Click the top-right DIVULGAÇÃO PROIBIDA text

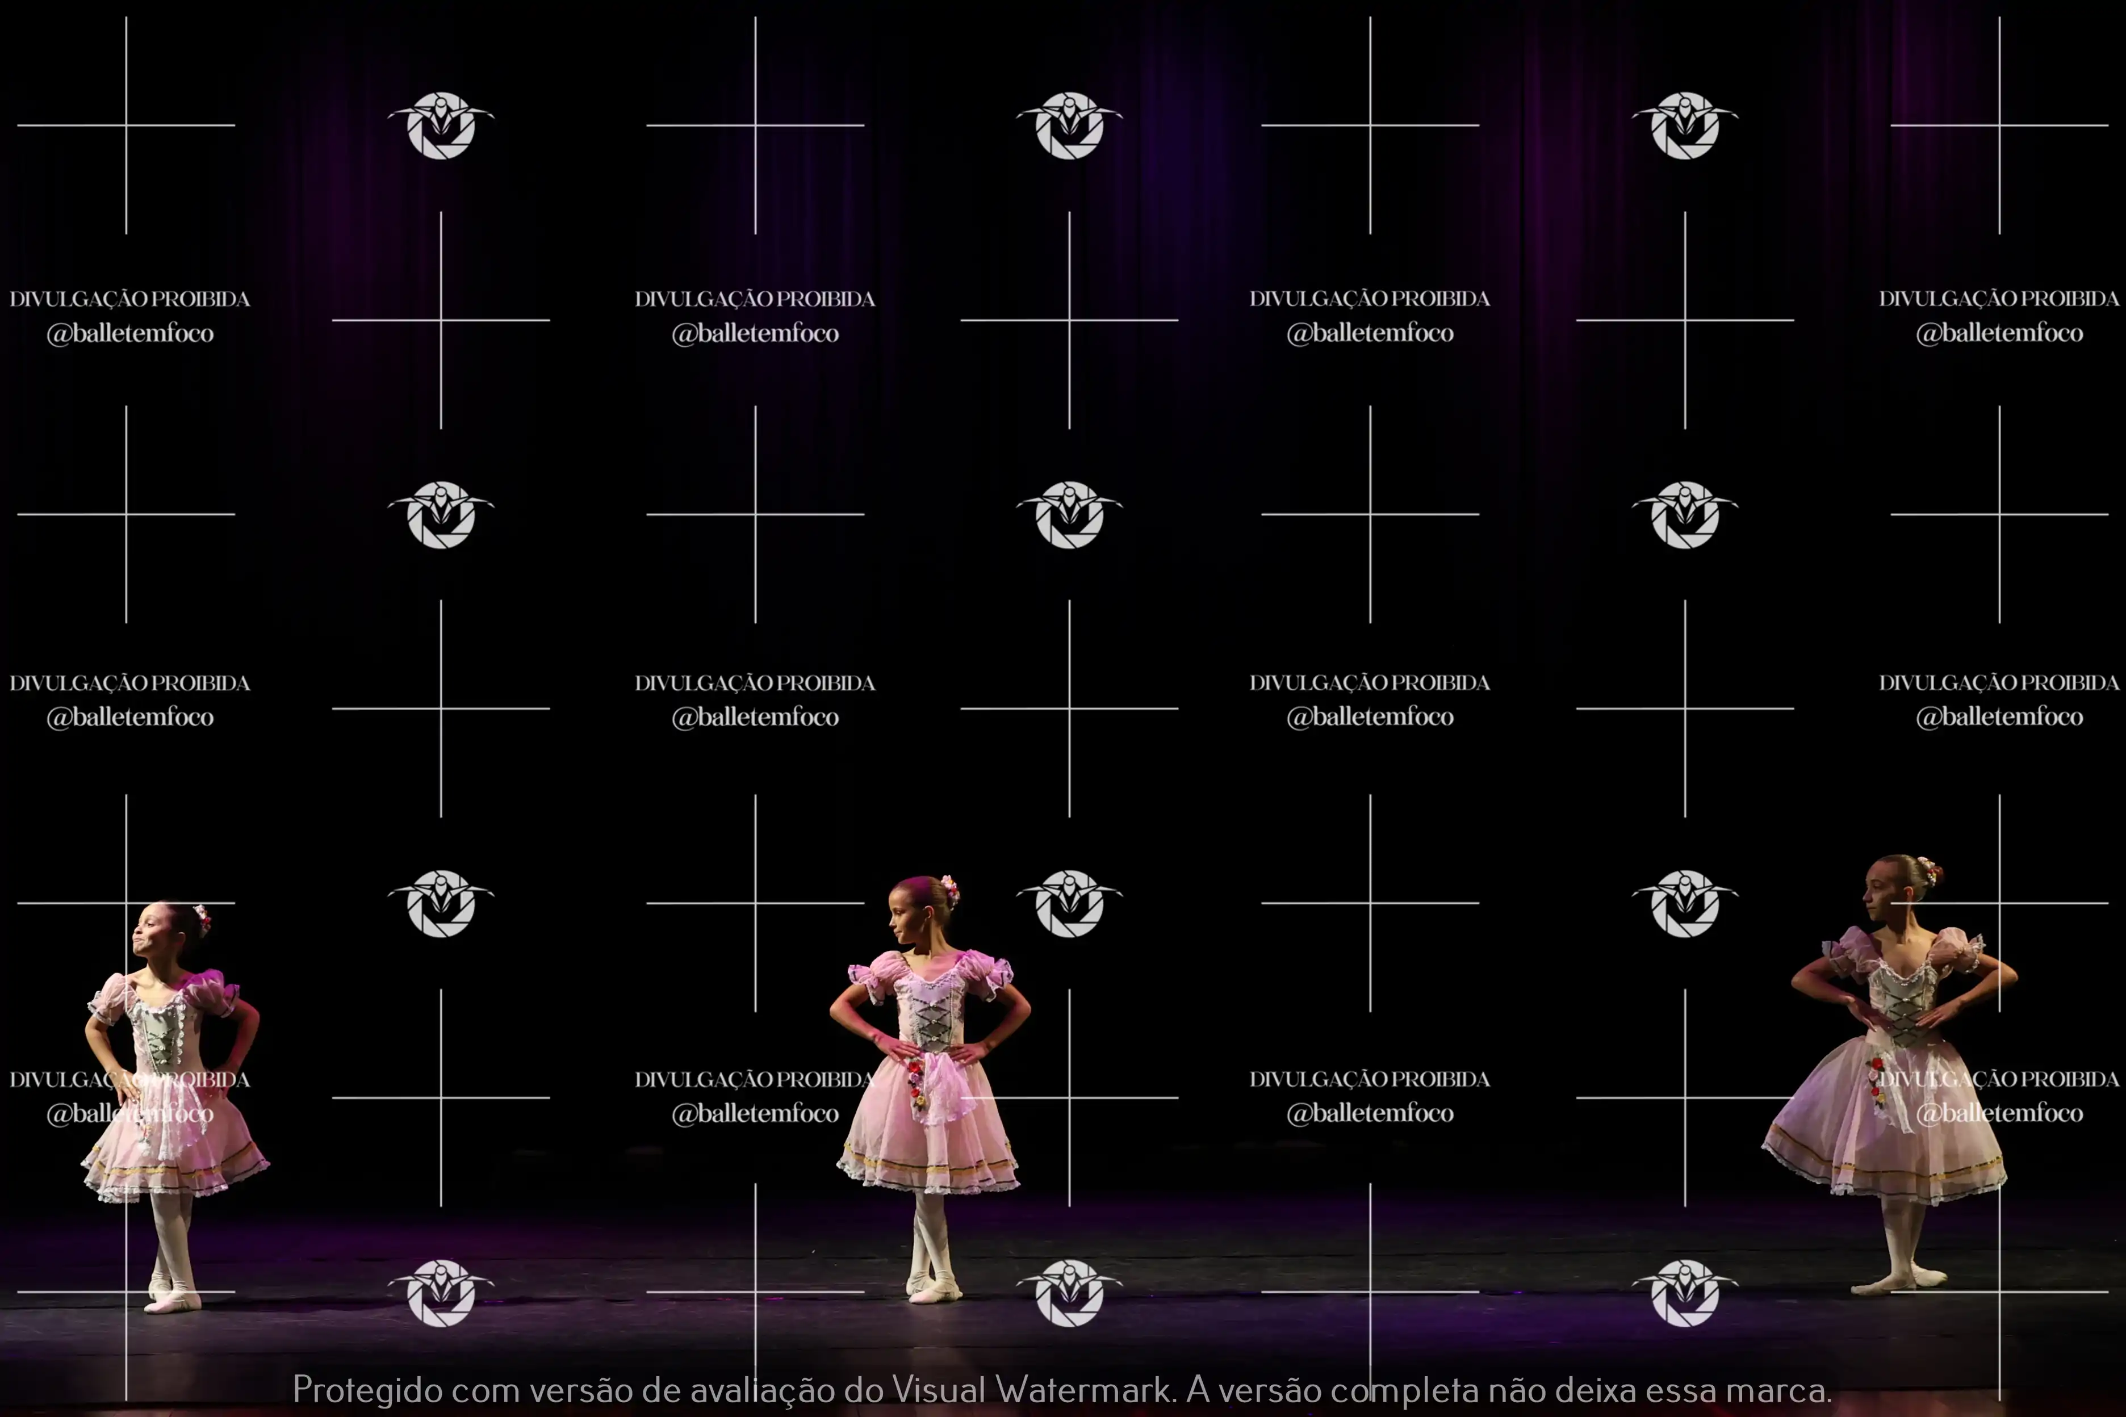click(1999, 299)
